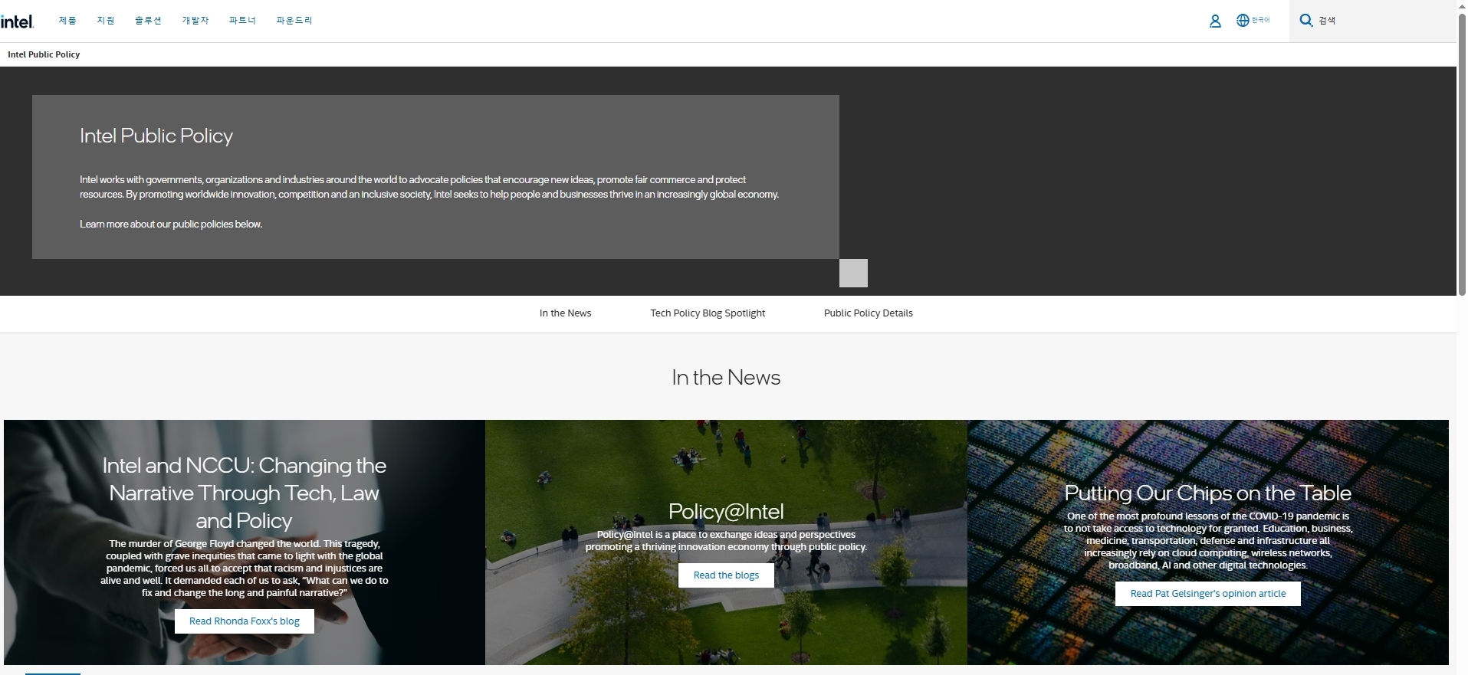
Task: Click Read Pat Gelsinger's opinion article button
Action: 1208,594
